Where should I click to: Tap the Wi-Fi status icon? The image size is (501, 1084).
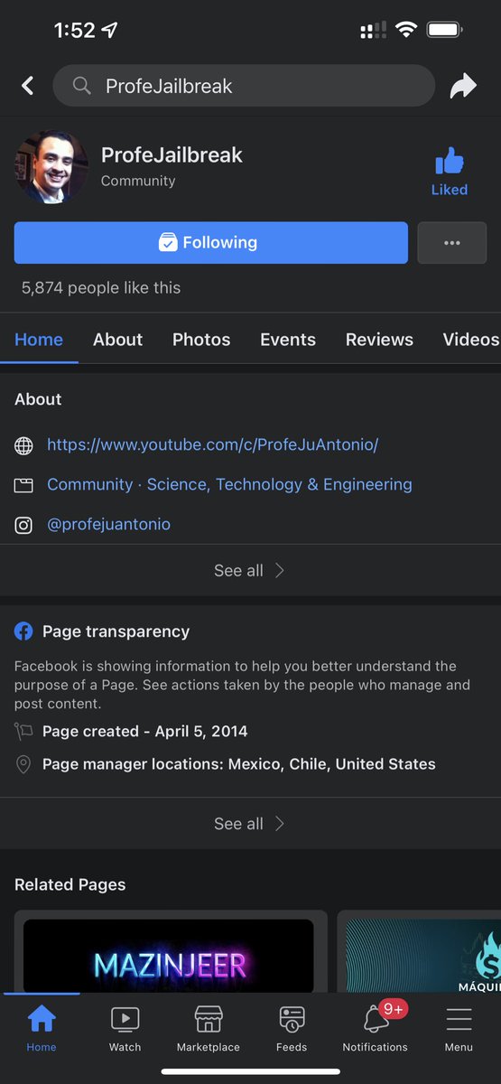click(405, 30)
